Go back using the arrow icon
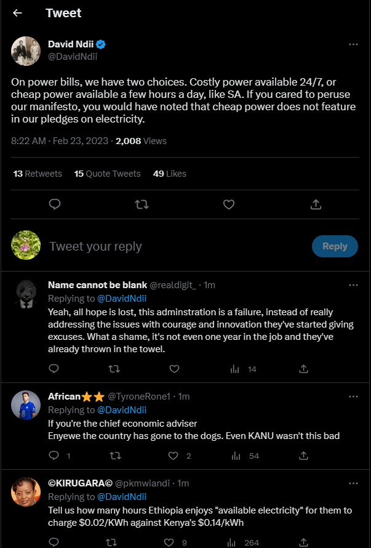The height and width of the screenshot is (548, 371). coord(17,13)
